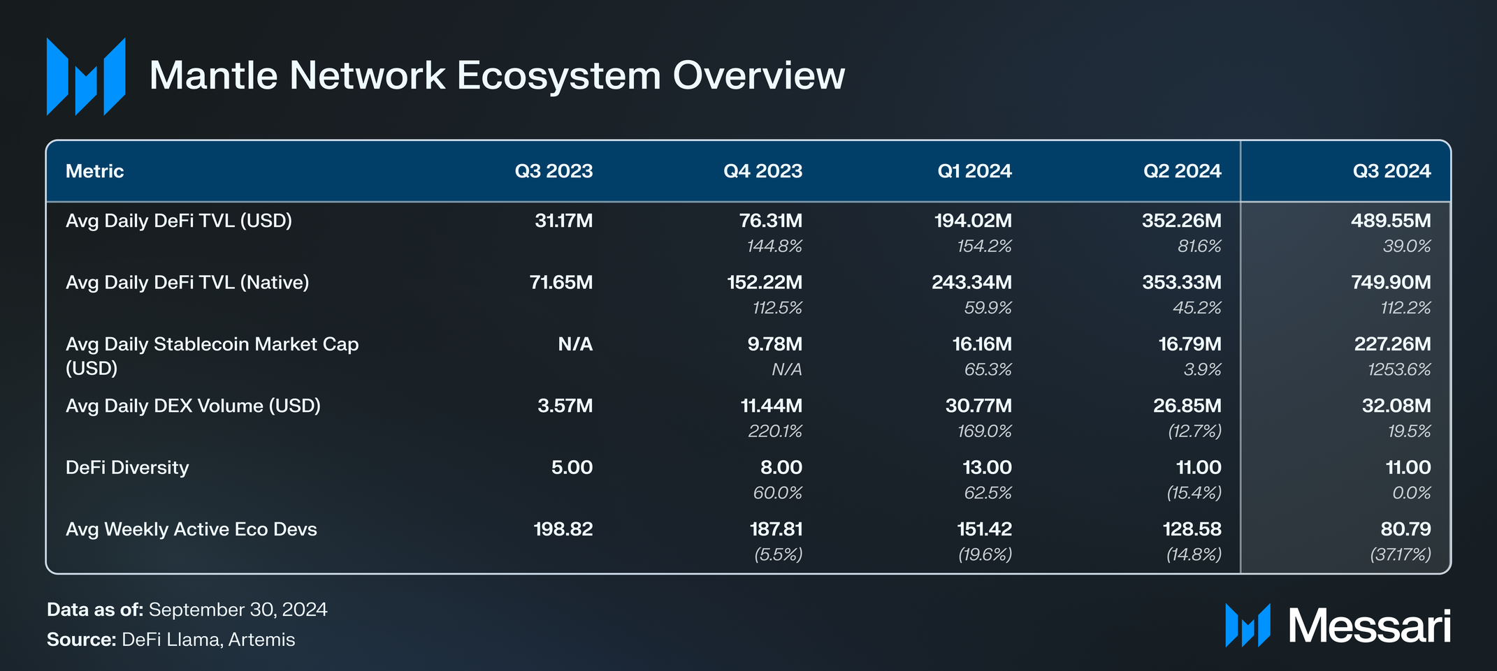Click the (37.17%) change figure

pos(1400,554)
